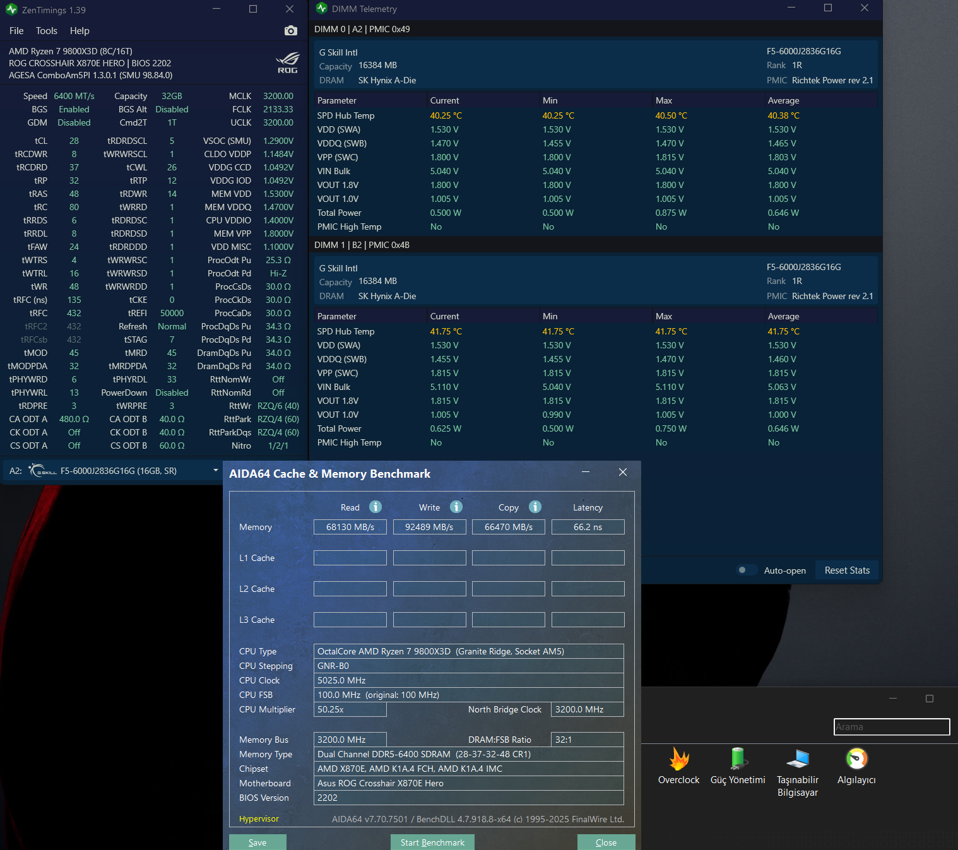Click the CPU Multiplier value 50.25x
Viewport: 958px width, 850px height.
click(350, 709)
